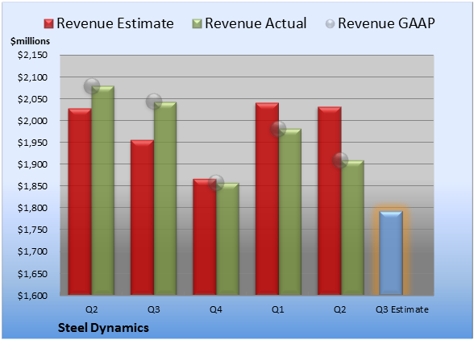Click the GAAP sphere marker above Q4
Viewport: 474px width, 340px height.
pyautogui.click(x=216, y=183)
